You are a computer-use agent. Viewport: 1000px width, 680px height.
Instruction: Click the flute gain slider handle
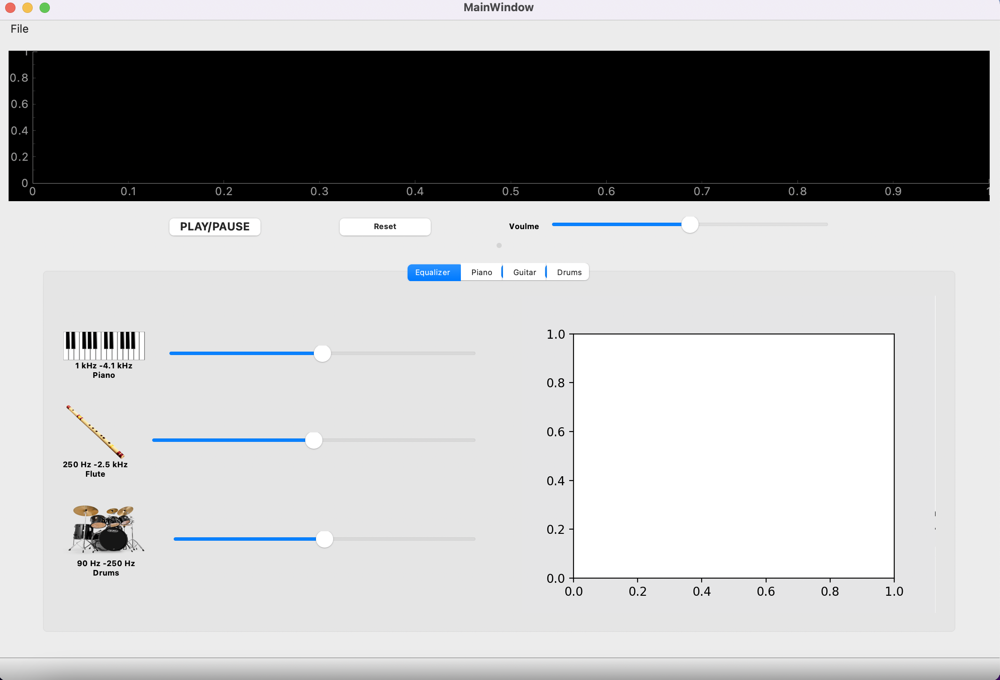pyautogui.click(x=314, y=441)
